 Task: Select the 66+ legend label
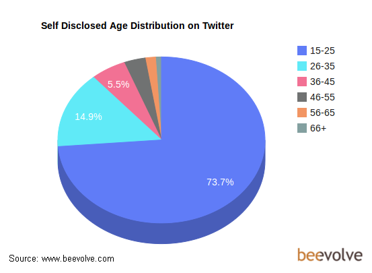(x=318, y=128)
